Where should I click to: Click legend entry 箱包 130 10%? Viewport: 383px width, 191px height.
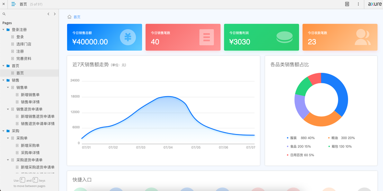pos(340,146)
